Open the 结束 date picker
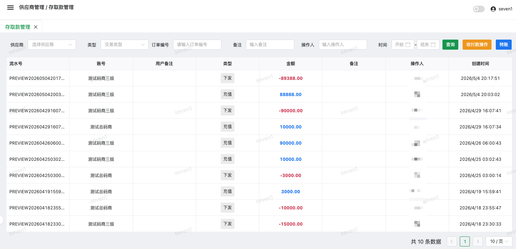516x249 pixels. (428, 45)
